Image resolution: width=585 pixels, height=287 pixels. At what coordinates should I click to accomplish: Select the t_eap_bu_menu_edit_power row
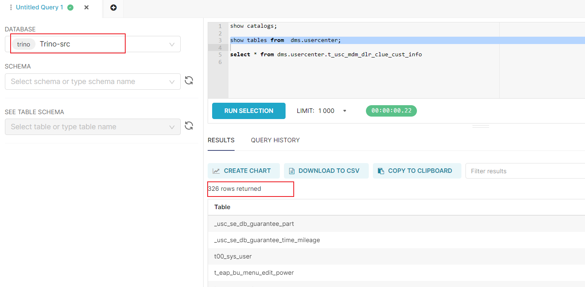click(x=396, y=273)
